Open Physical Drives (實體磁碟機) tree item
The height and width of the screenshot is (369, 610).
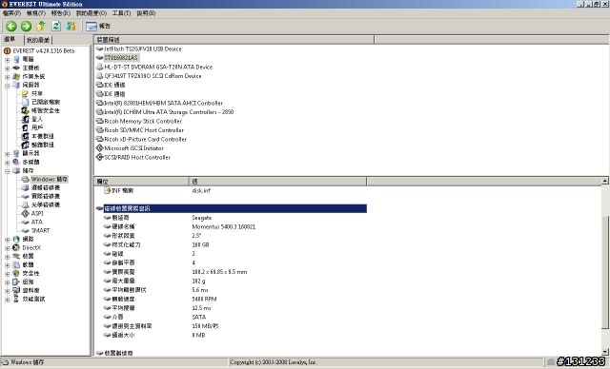tap(46, 196)
